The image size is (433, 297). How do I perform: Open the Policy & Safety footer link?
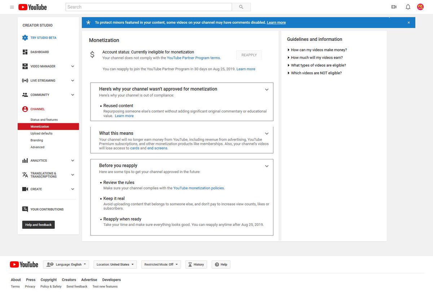tap(51, 287)
